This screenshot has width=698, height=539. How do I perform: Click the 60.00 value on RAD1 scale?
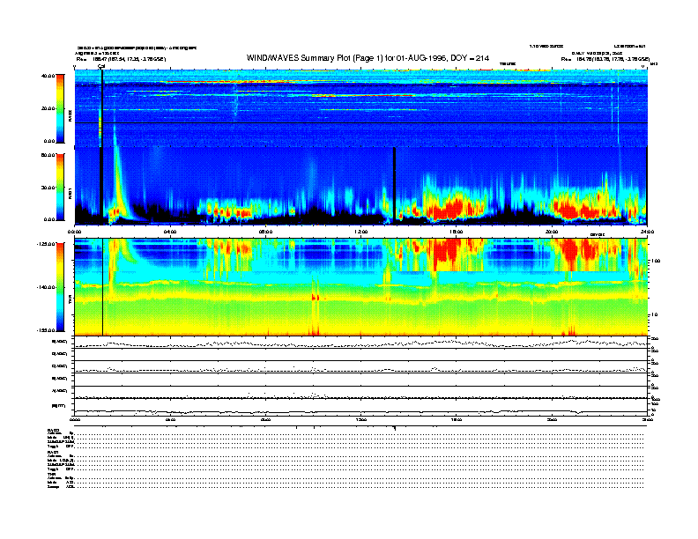(48, 155)
